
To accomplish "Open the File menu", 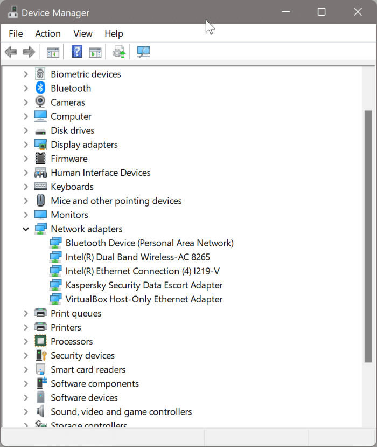I will pyautogui.click(x=16, y=33).
